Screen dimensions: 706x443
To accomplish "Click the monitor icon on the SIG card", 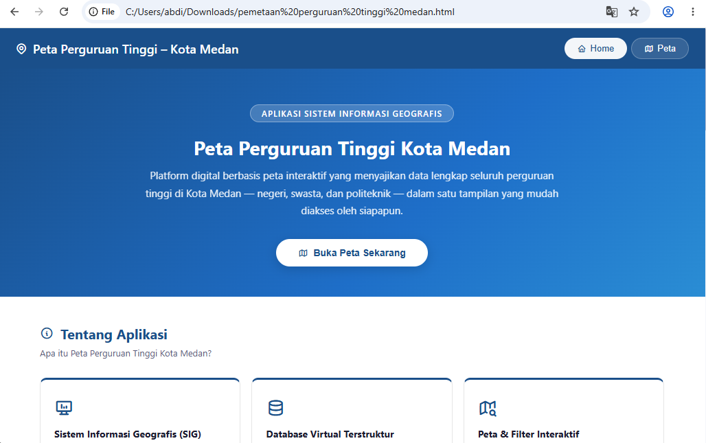I will pos(64,408).
